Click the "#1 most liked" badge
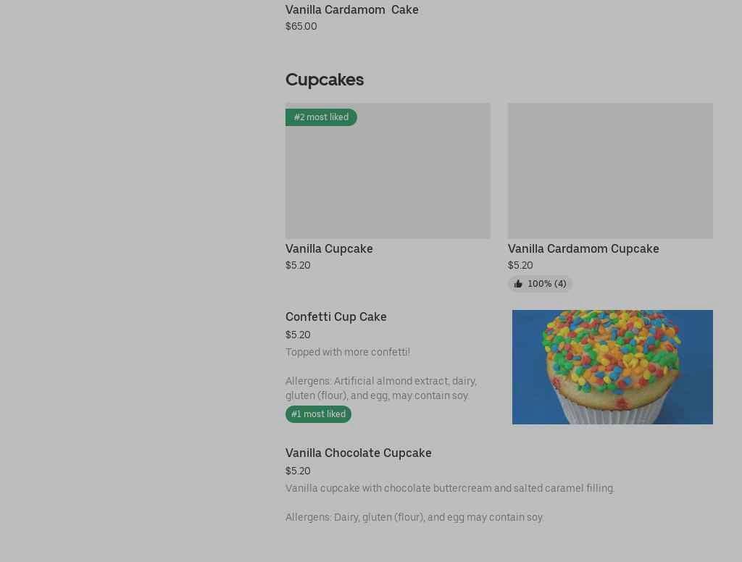The width and height of the screenshot is (742, 562). pyautogui.click(x=318, y=414)
